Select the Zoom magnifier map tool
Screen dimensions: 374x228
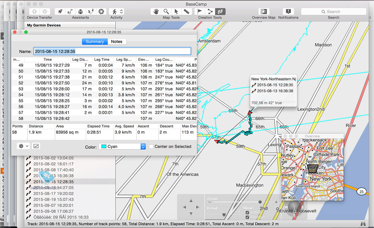166,11
